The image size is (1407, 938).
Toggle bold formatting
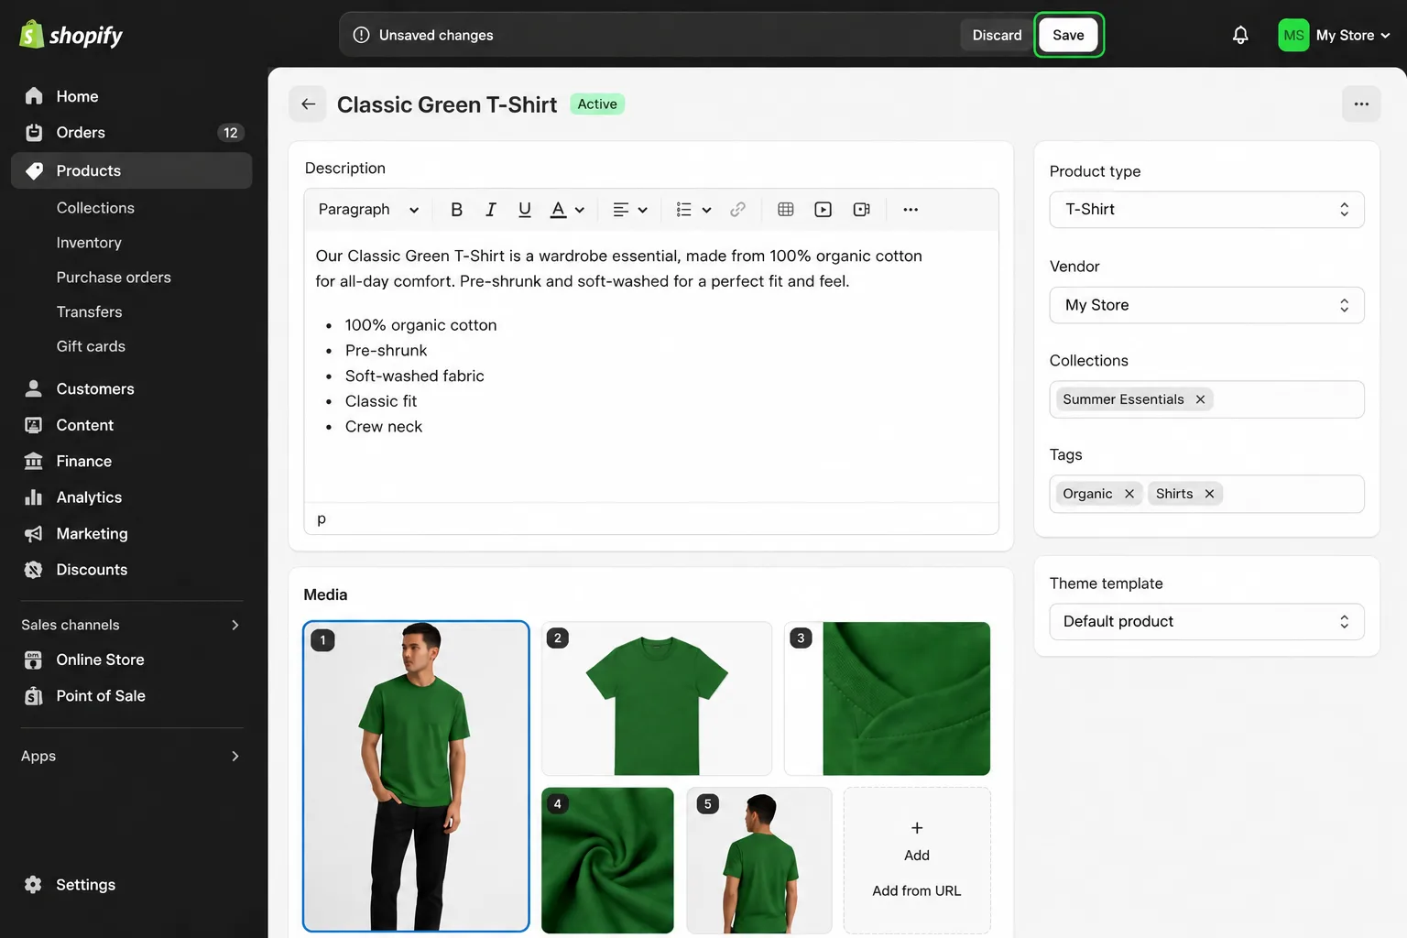pos(456,210)
